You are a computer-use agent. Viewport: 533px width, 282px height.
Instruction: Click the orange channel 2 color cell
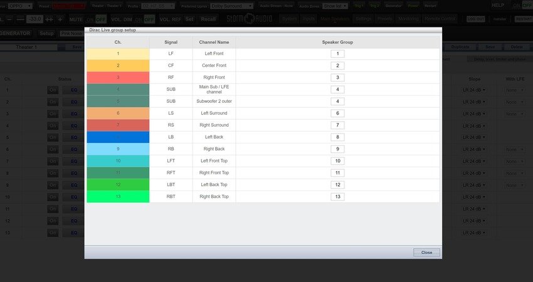(118, 66)
